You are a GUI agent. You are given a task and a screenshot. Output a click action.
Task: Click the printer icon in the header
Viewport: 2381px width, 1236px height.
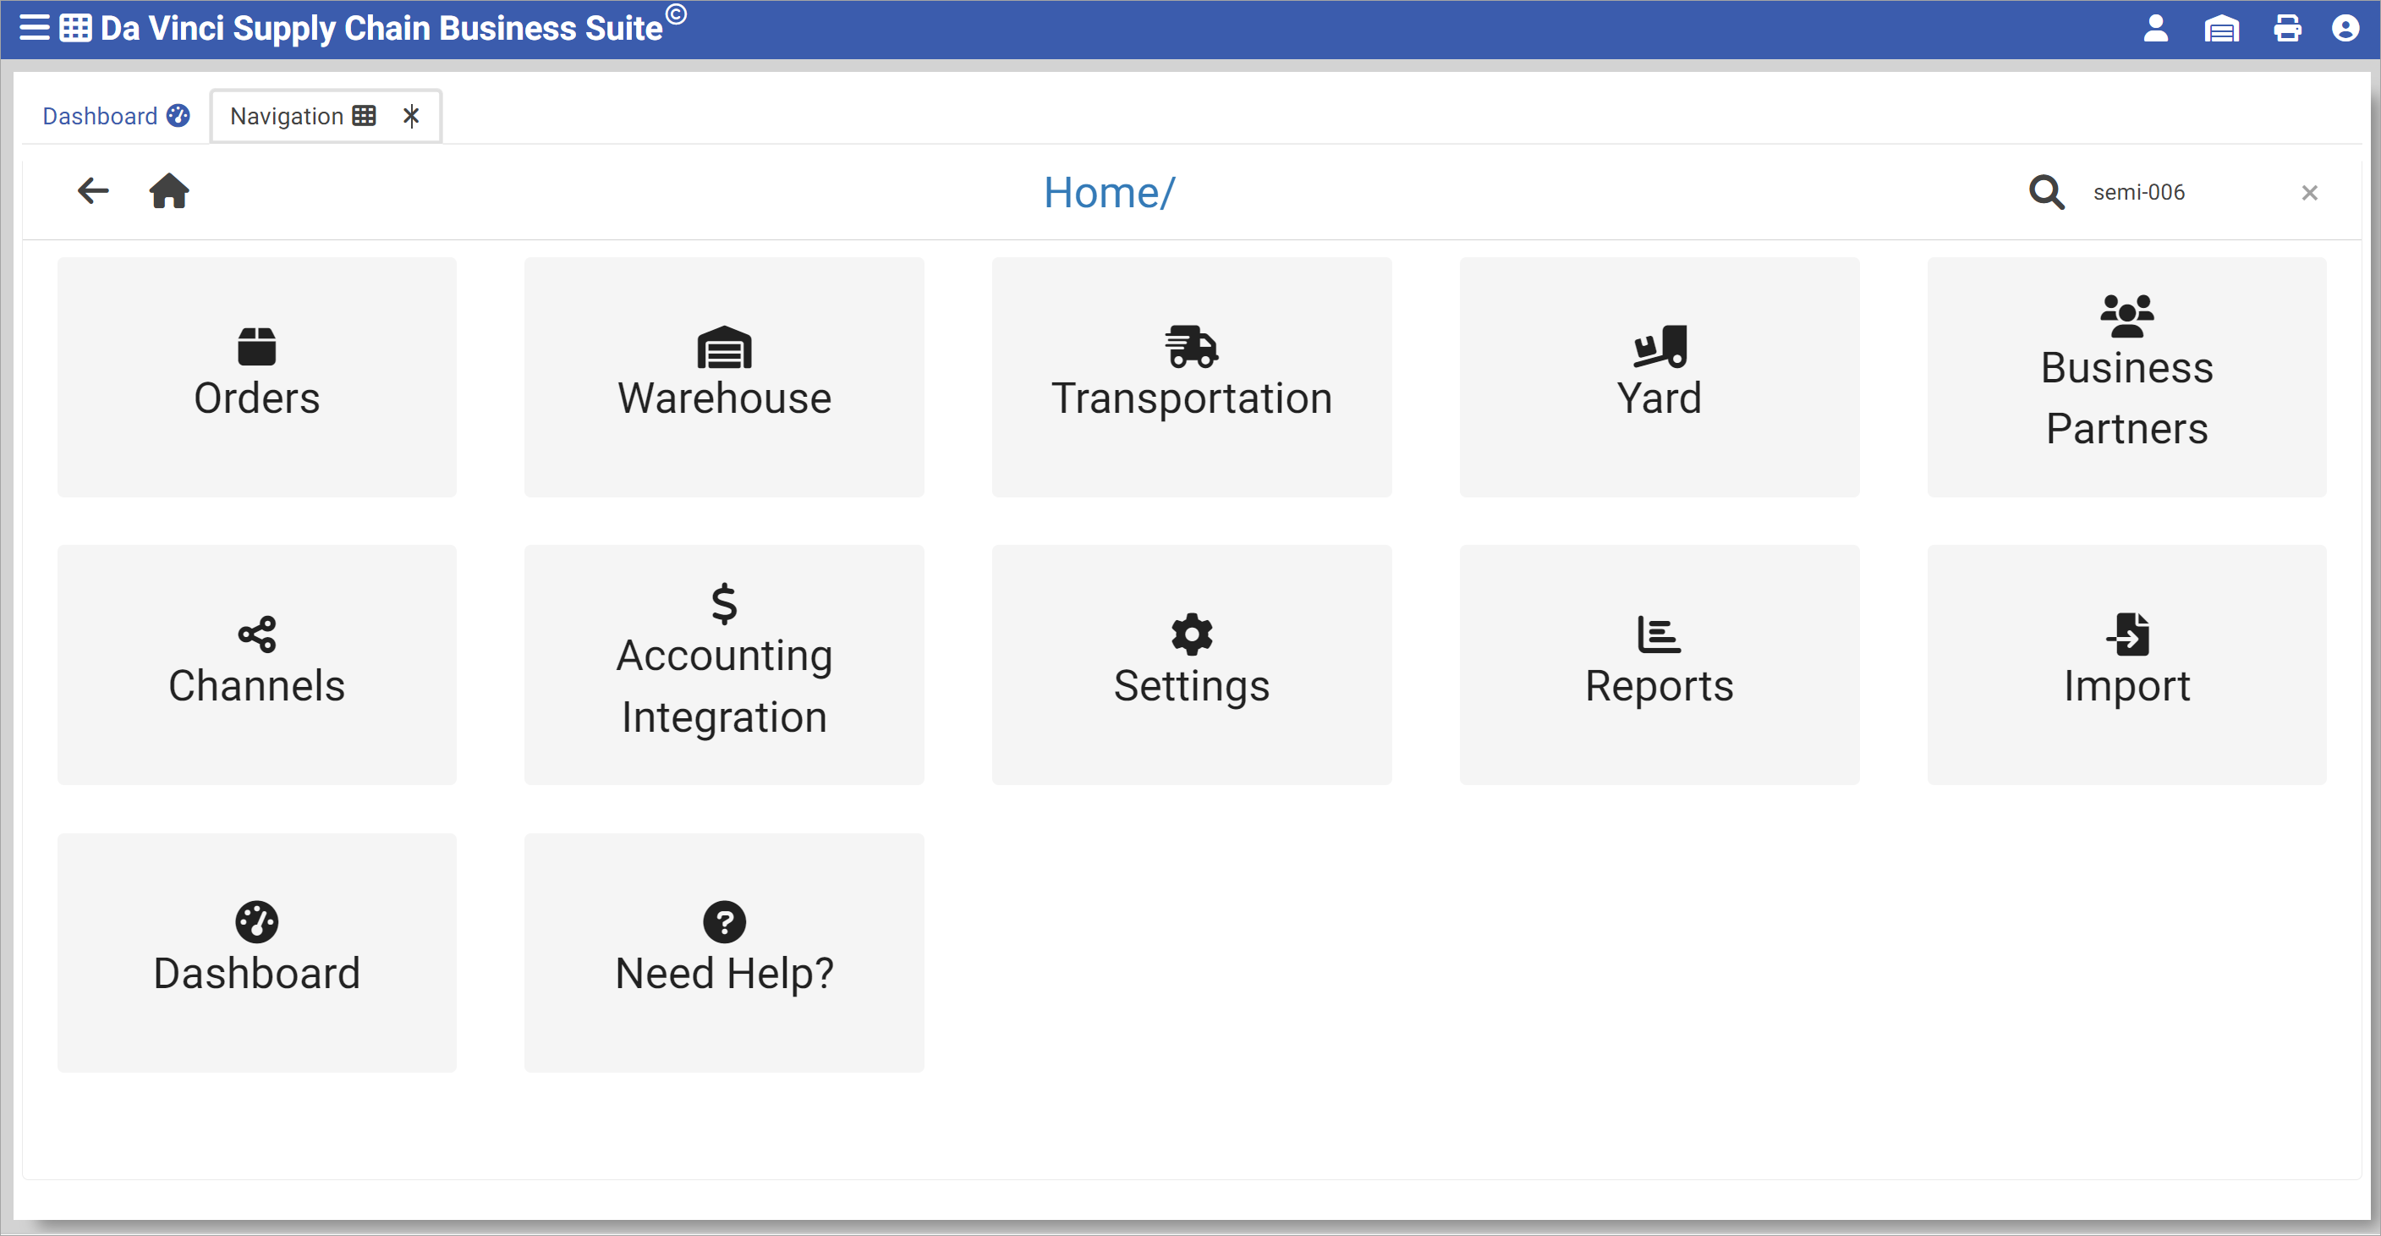[x=2288, y=29]
